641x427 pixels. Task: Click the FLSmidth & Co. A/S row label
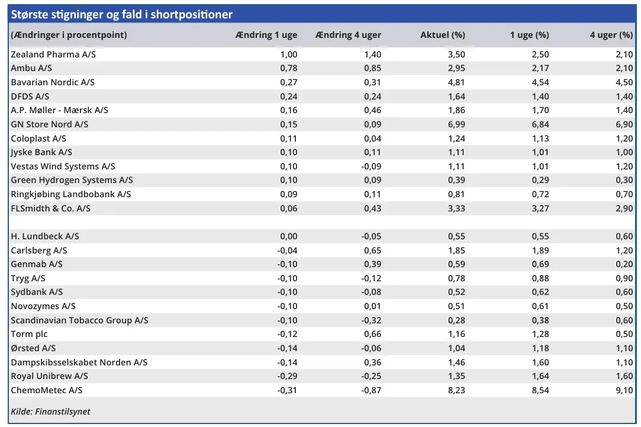[x=50, y=208]
